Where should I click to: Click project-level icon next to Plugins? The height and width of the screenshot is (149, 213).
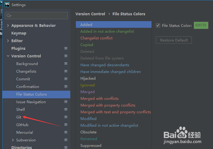click(x=66, y=48)
